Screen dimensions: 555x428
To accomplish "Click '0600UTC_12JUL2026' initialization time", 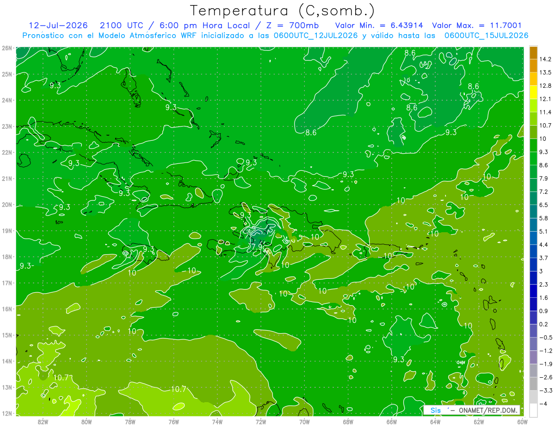I will pos(316,35).
